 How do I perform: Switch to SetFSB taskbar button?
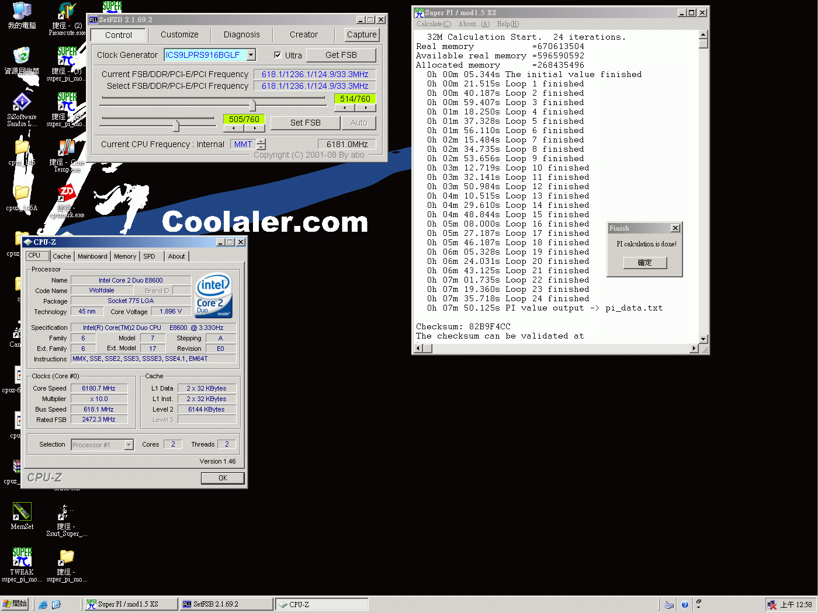click(x=227, y=604)
